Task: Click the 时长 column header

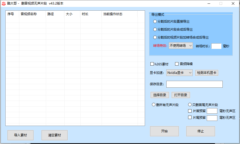Action: coord(91,14)
